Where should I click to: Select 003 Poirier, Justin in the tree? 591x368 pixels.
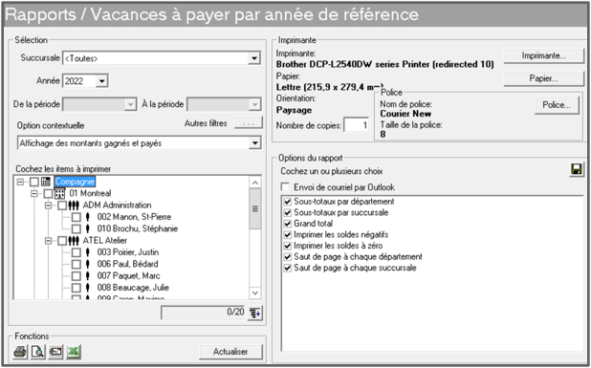[128, 252]
